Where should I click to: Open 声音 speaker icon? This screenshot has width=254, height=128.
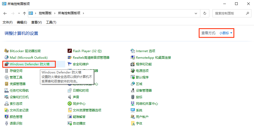click(70, 97)
